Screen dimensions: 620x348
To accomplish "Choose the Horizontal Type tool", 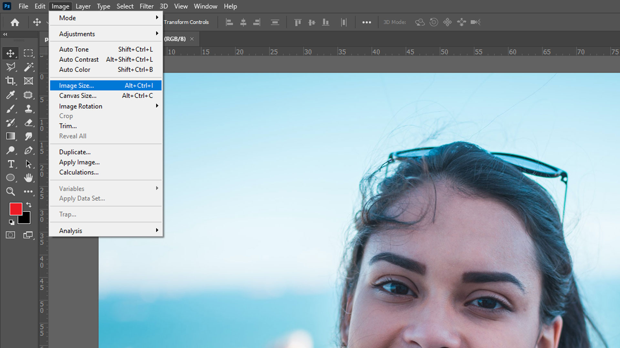I will pyautogui.click(x=11, y=164).
